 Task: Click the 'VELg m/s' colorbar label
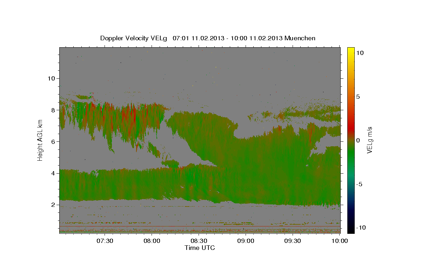369,140
